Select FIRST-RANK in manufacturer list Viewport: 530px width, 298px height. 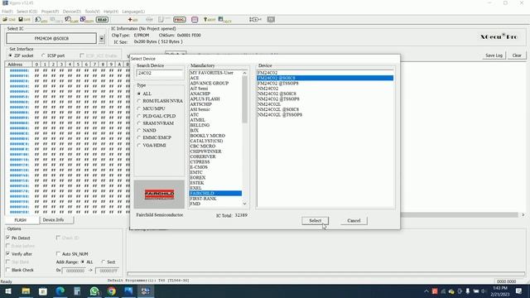[203, 199]
